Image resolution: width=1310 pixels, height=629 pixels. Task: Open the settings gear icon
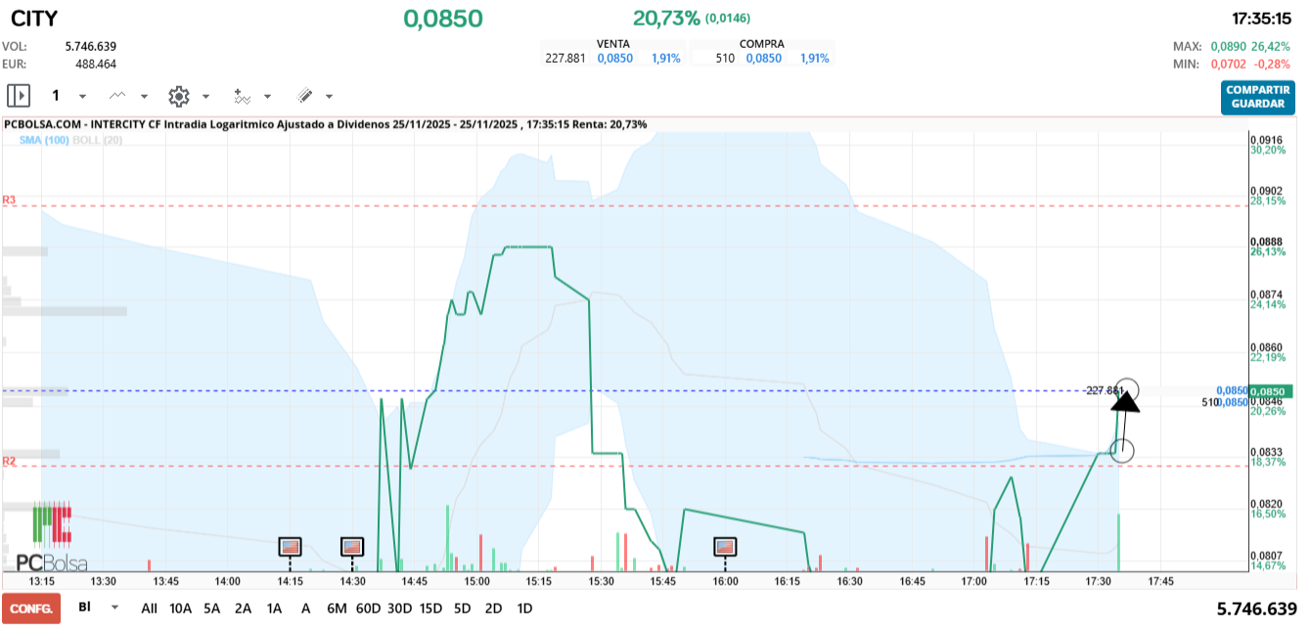point(178,96)
